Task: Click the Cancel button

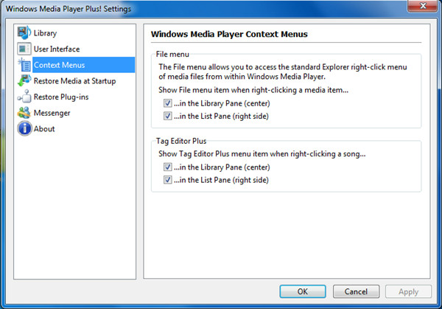Action: [356, 291]
